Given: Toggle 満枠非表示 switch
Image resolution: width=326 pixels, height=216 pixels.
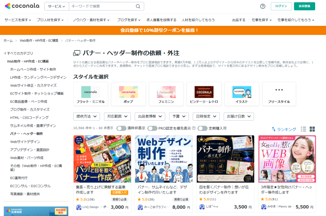Looking at the screenshot, I should (x=121, y=128).
